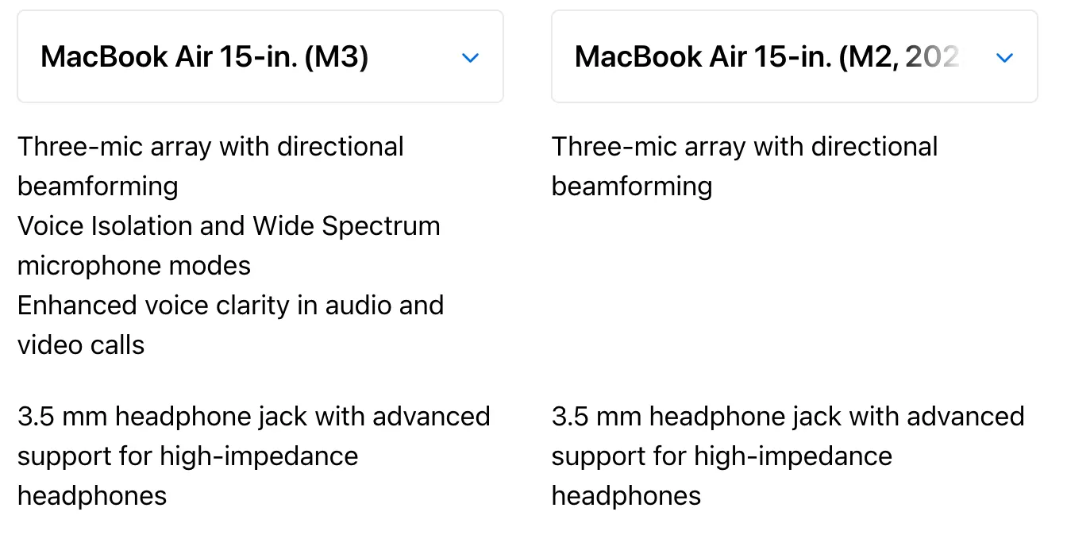
Task: Click high-impedance support text under M3
Action: tap(187, 456)
